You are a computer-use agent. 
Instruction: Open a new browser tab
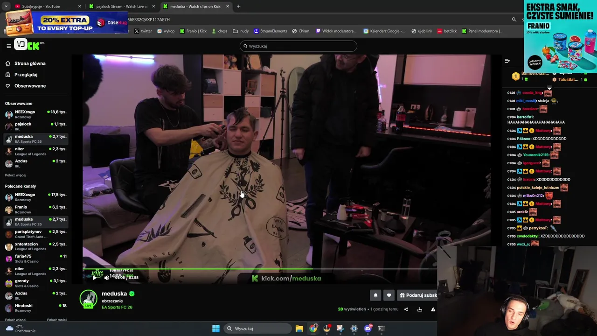[238, 7]
